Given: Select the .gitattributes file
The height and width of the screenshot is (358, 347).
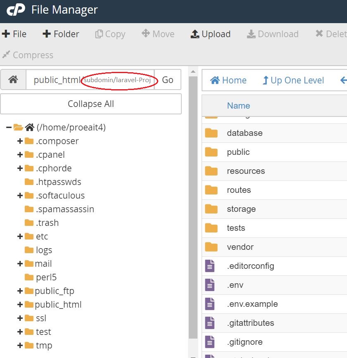Looking at the screenshot, I should 274,323.
